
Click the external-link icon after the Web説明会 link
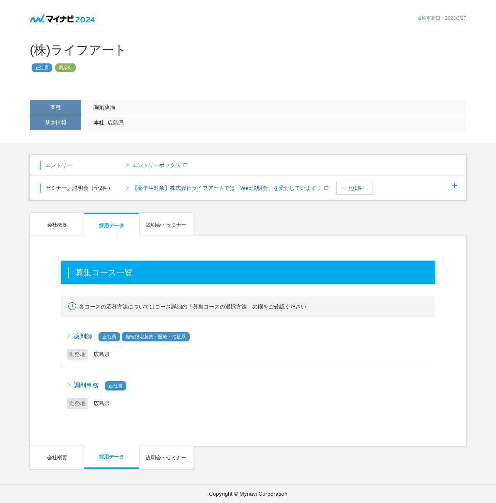[x=326, y=188]
